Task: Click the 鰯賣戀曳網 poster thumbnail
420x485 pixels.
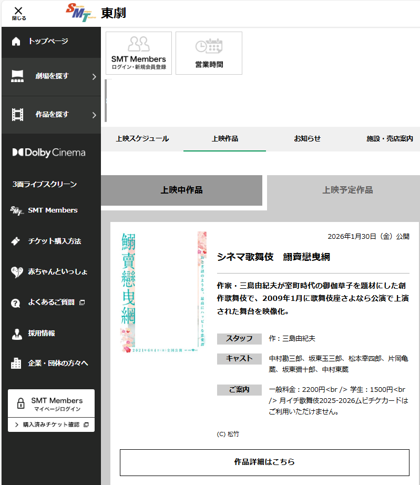Action: 163,292
